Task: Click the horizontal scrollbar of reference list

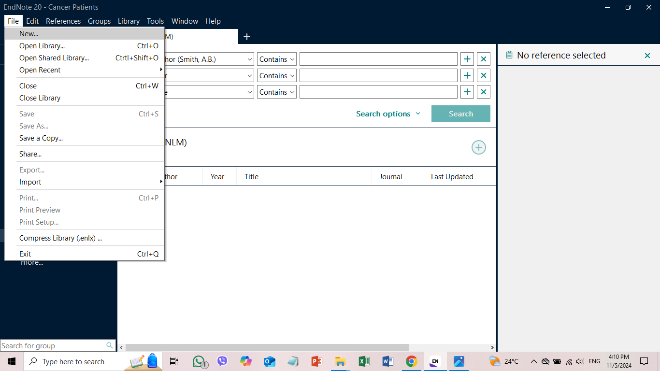Action: tap(267, 347)
